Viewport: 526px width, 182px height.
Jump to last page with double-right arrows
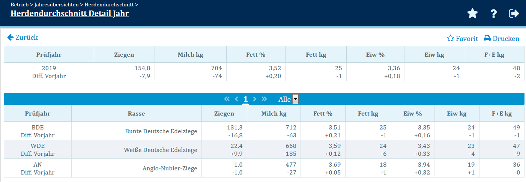click(265, 99)
